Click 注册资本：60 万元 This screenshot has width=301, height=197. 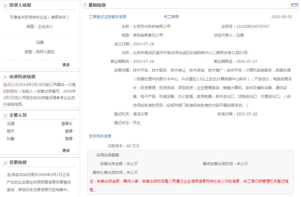[x=123, y=146]
